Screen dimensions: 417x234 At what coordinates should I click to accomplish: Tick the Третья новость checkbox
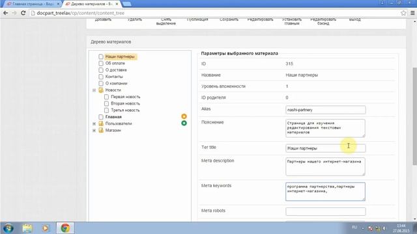(x=106, y=110)
